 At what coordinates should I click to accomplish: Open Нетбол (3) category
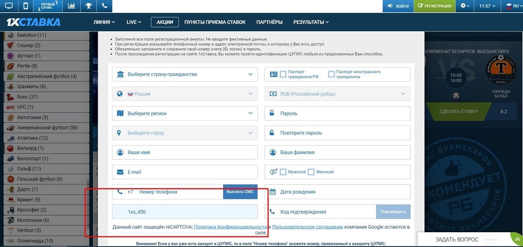point(45,230)
